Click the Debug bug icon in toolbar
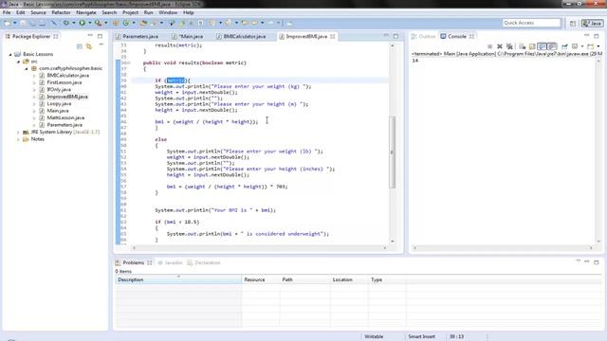This screenshot has width=607, height=341. tap(66, 23)
